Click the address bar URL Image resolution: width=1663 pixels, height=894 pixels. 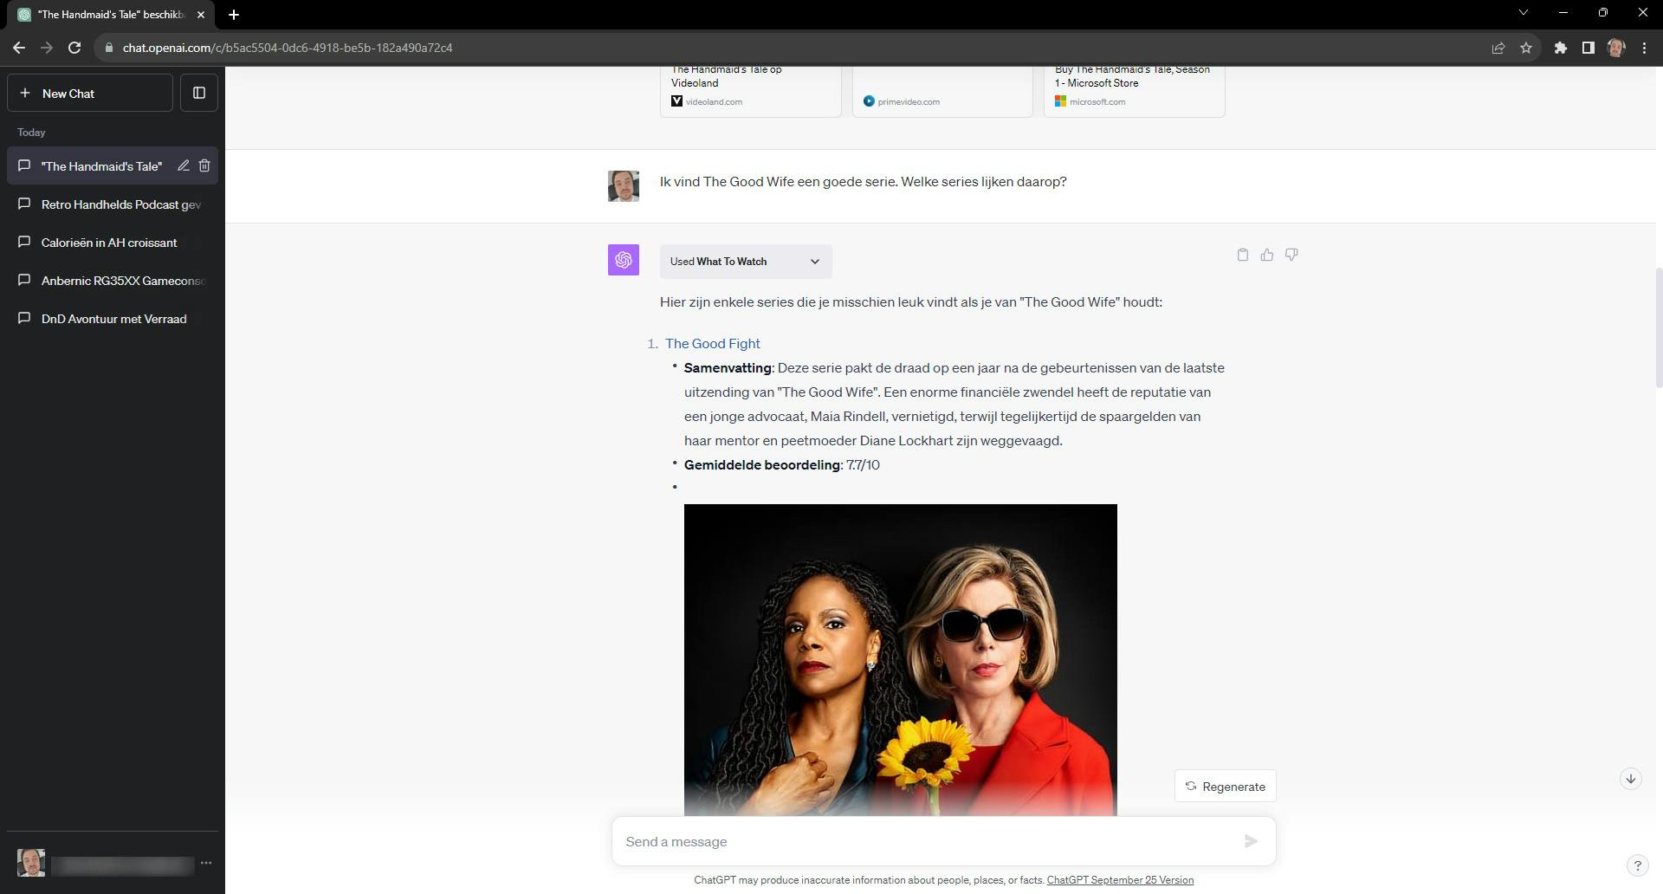tap(288, 48)
